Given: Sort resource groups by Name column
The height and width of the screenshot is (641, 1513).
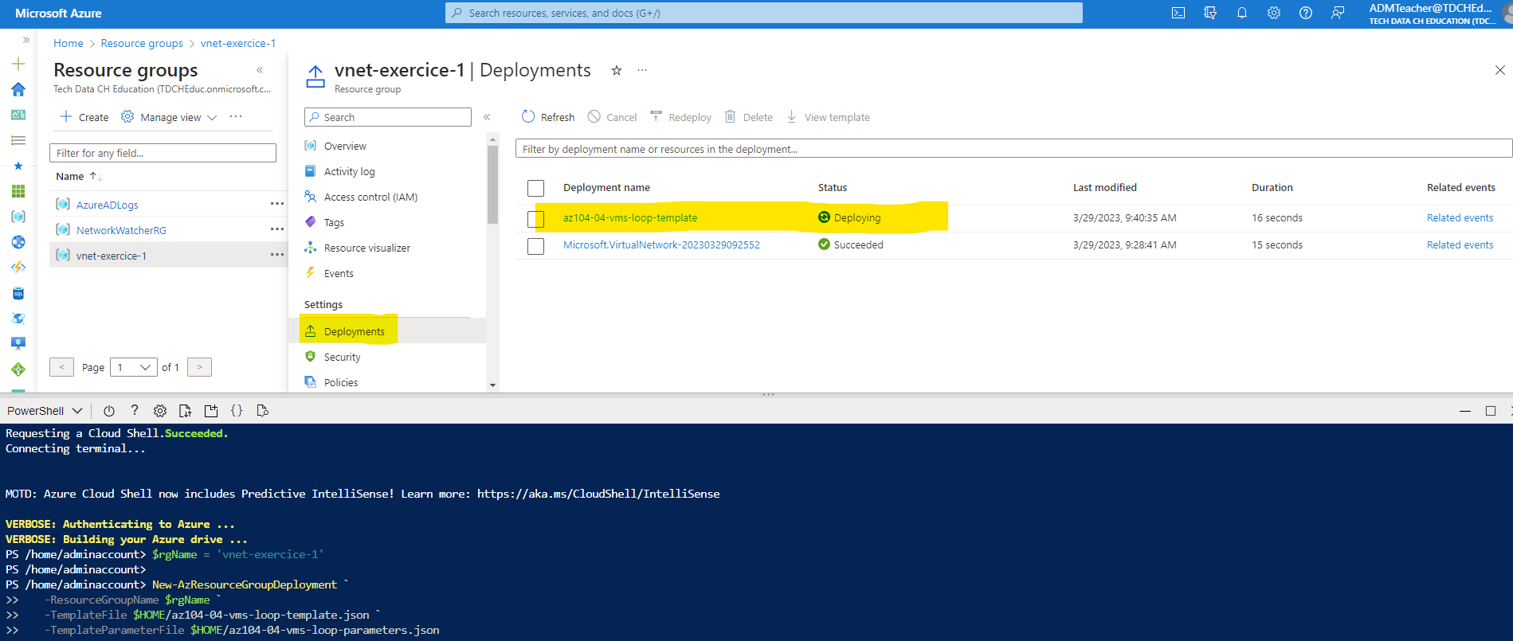Looking at the screenshot, I should (79, 176).
